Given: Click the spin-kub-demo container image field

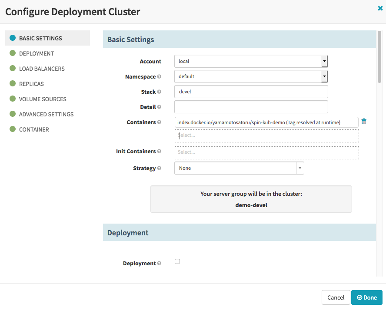Looking at the screenshot, I should [266, 122].
